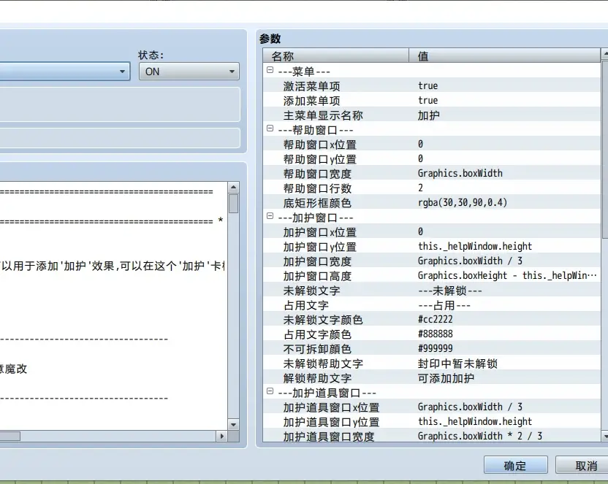Click the Graphics.boxHeight value for 加护窗口高度
Image resolution: width=608 pixels, height=484 pixels.
coord(508,276)
